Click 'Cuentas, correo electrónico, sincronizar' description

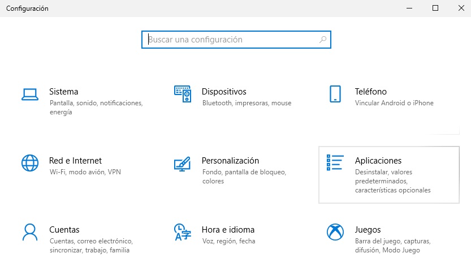coord(92,246)
